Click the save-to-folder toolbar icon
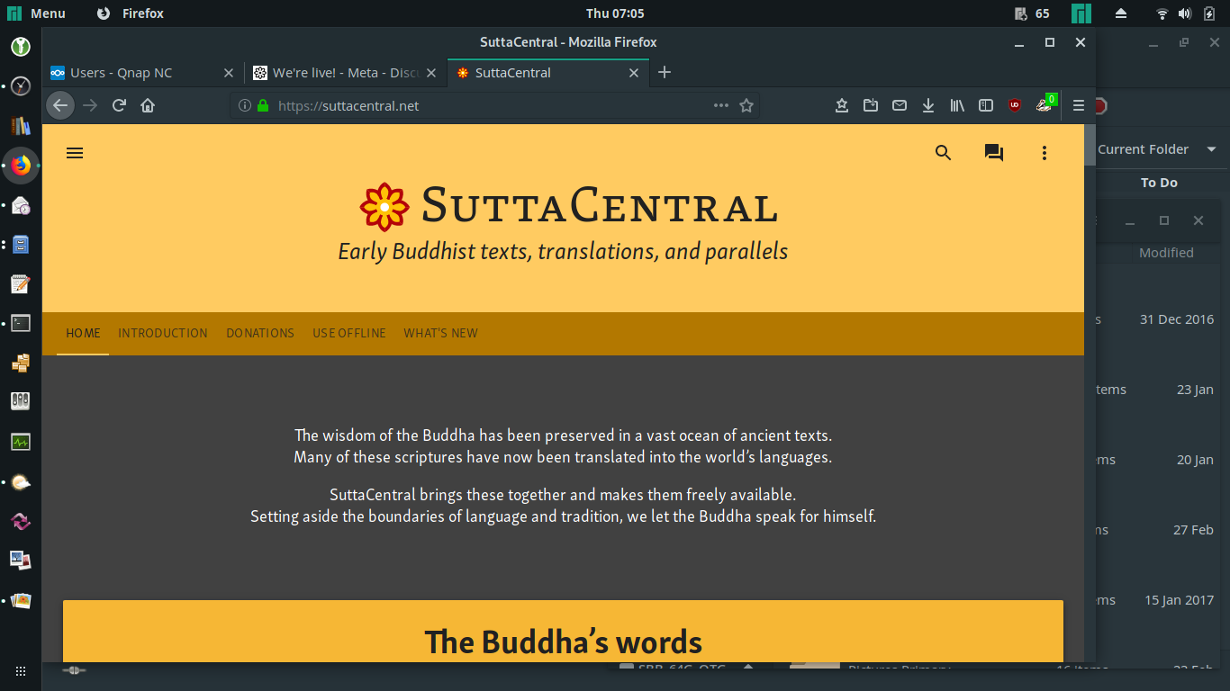The width and height of the screenshot is (1230, 691). click(x=871, y=105)
